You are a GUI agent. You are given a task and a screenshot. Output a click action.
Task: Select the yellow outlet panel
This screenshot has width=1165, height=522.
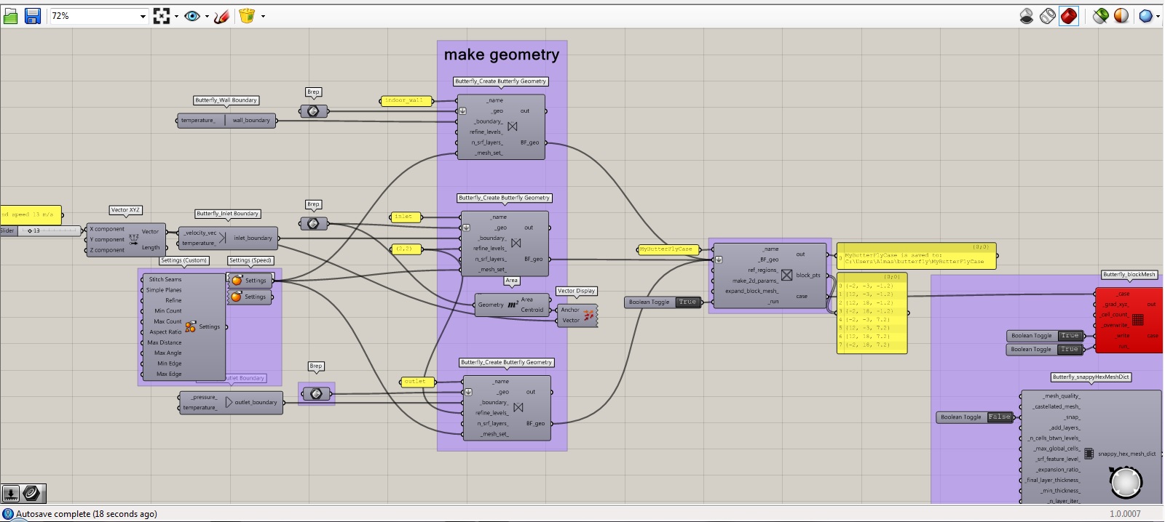pos(417,381)
